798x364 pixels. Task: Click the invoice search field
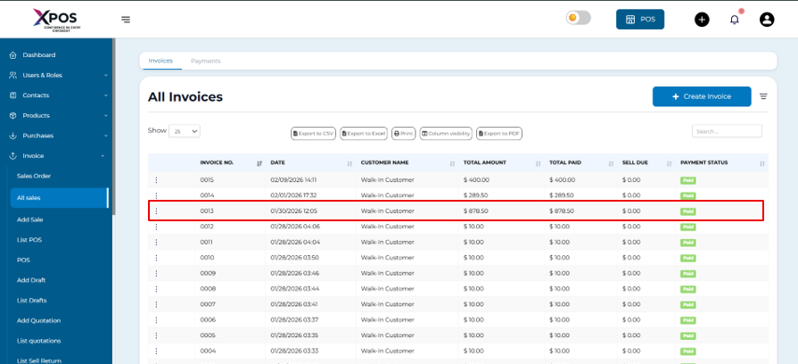click(x=727, y=131)
